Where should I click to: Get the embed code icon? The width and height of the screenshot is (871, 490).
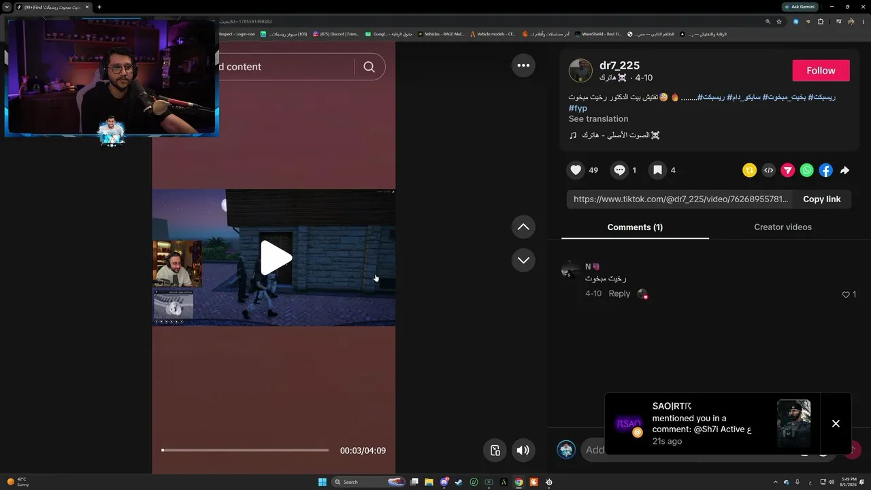(768, 170)
